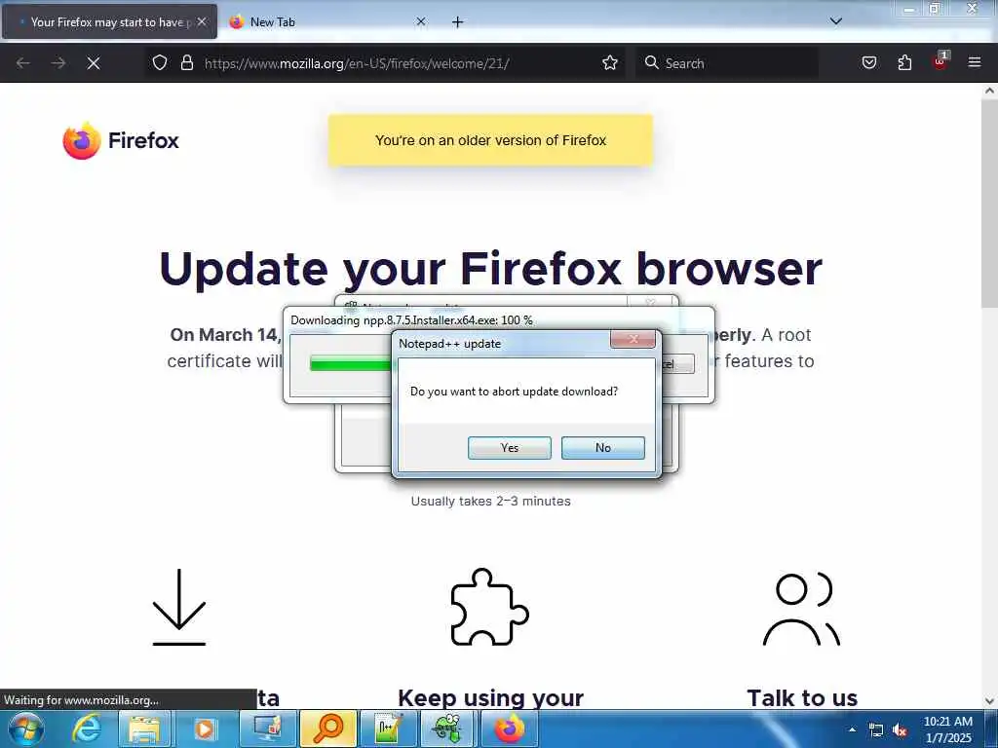Click the mozilla.org URL address bar
Viewport: 998px width, 748px height.
pyautogui.click(x=388, y=63)
